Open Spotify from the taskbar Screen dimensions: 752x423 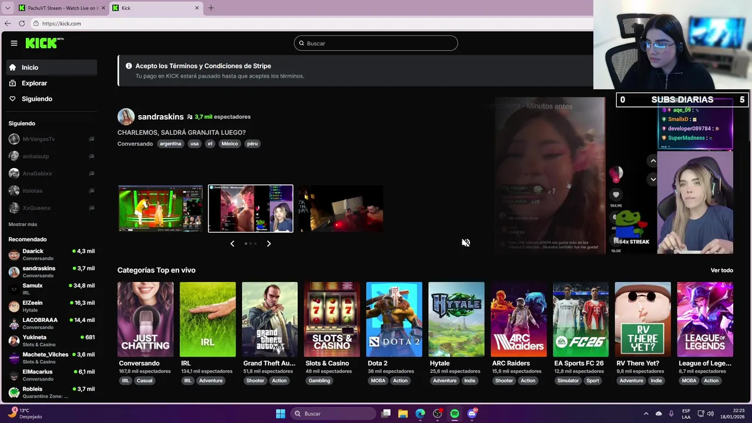[455, 414]
